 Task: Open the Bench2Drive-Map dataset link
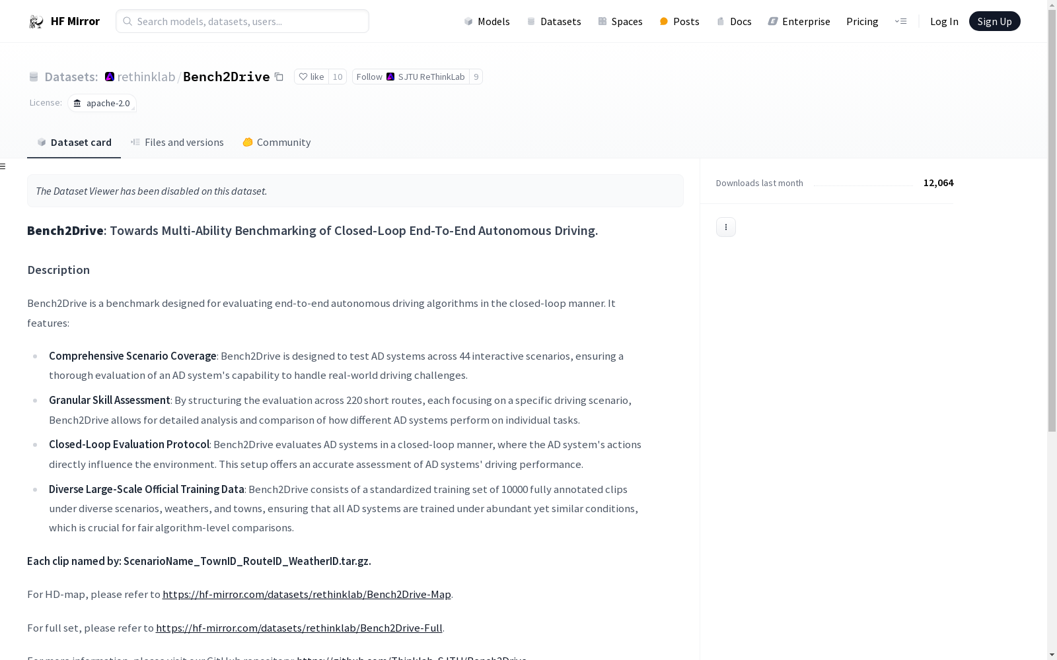point(307,594)
